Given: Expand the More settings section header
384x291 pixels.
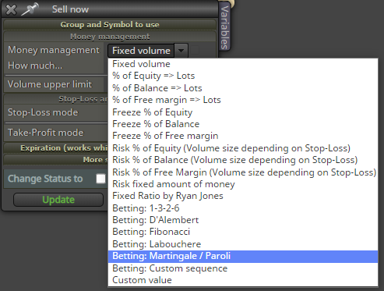Looking at the screenshot, I should point(56,160).
